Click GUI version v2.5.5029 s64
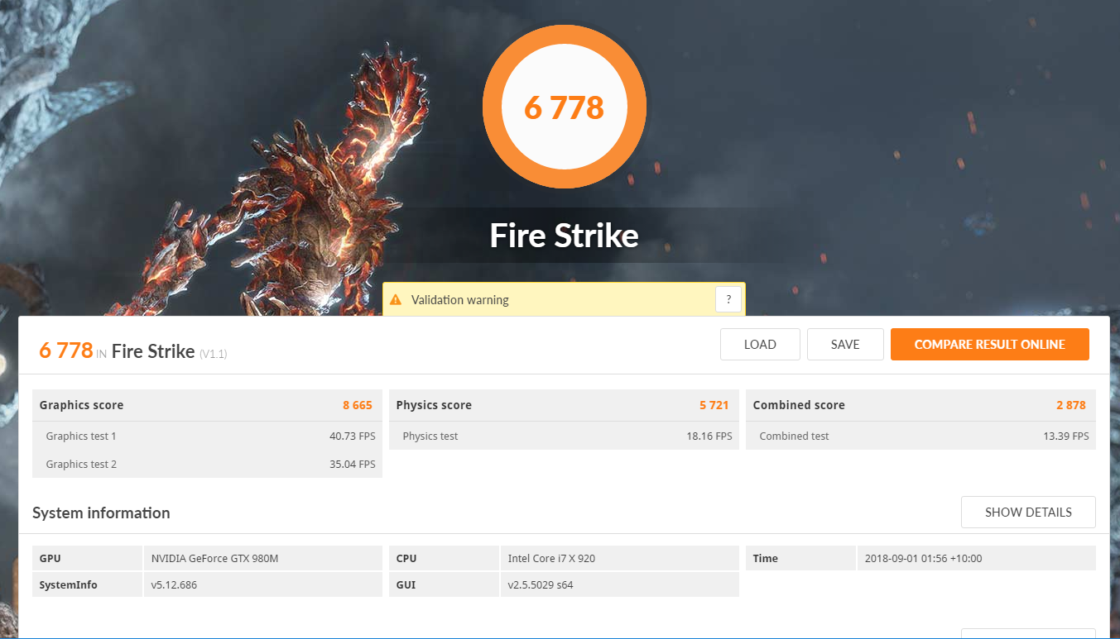 541,585
